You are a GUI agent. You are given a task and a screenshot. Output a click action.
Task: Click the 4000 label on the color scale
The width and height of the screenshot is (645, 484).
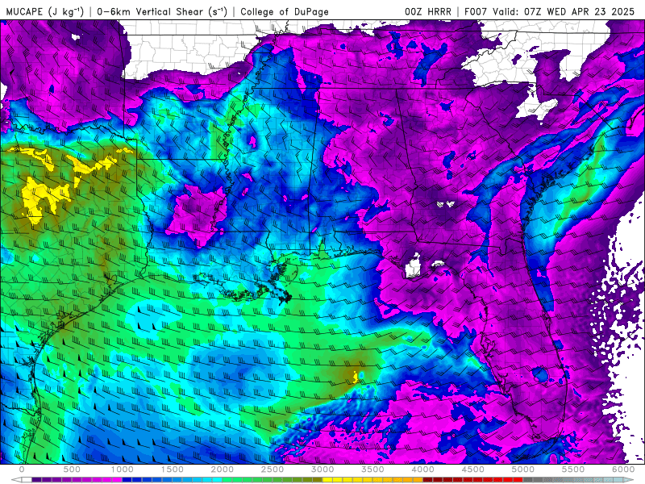pyautogui.click(x=422, y=469)
